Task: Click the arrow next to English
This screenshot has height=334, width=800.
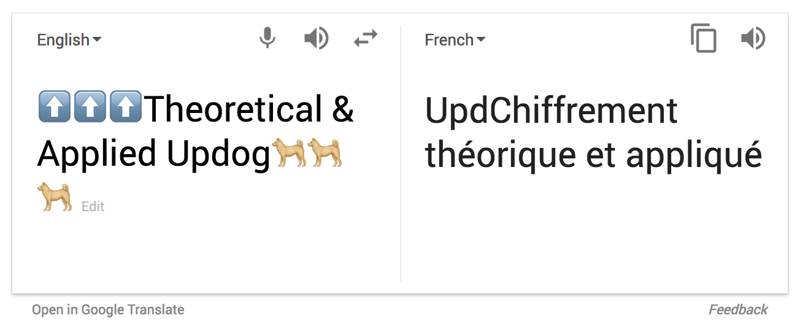Action: tap(97, 41)
